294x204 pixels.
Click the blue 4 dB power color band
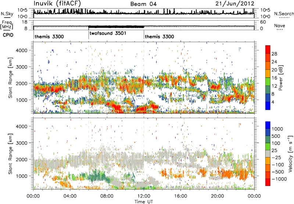pos(268,106)
